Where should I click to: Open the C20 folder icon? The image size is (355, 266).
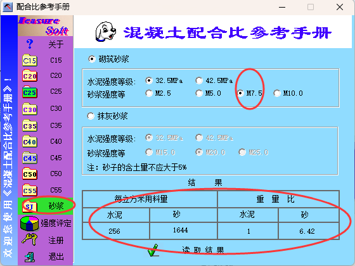point(30,75)
